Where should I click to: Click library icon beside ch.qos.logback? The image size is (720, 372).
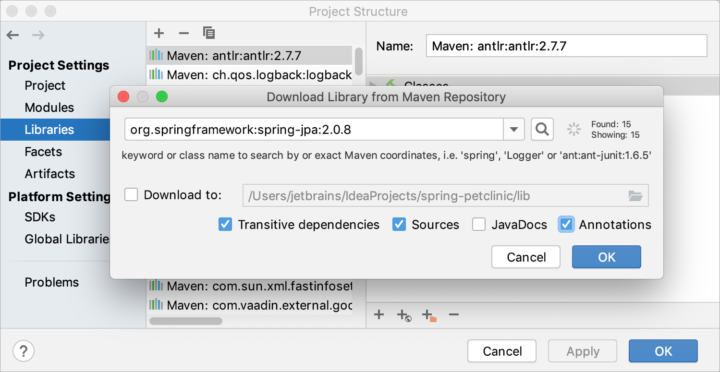tap(156, 74)
